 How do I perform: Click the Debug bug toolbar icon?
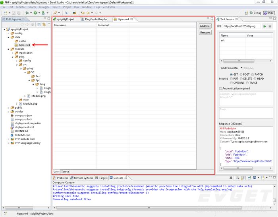pyautogui.click(x=27, y=13)
